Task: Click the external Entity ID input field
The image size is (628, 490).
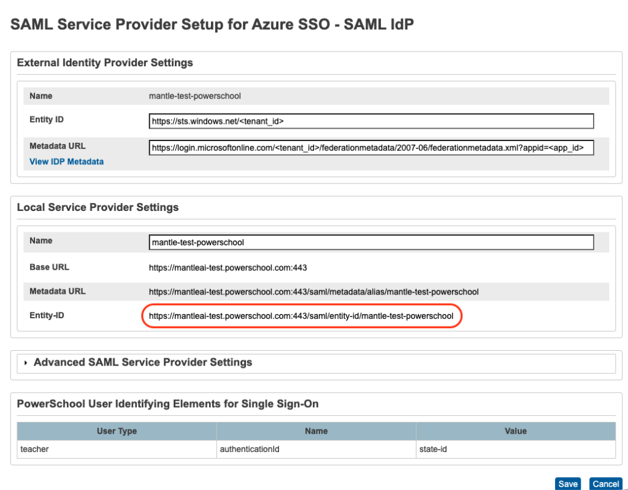Action: (371, 121)
